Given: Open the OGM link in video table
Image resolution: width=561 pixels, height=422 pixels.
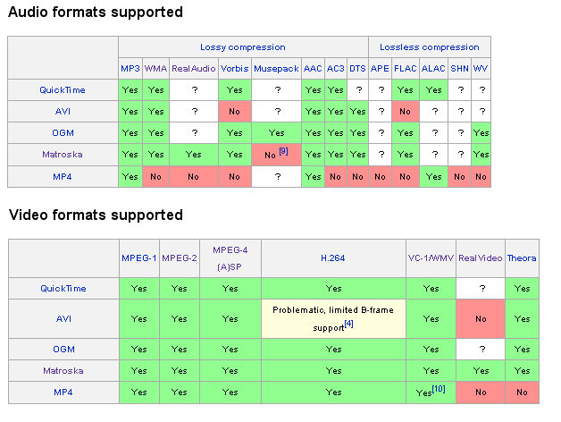Looking at the screenshot, I should [63, 350].
